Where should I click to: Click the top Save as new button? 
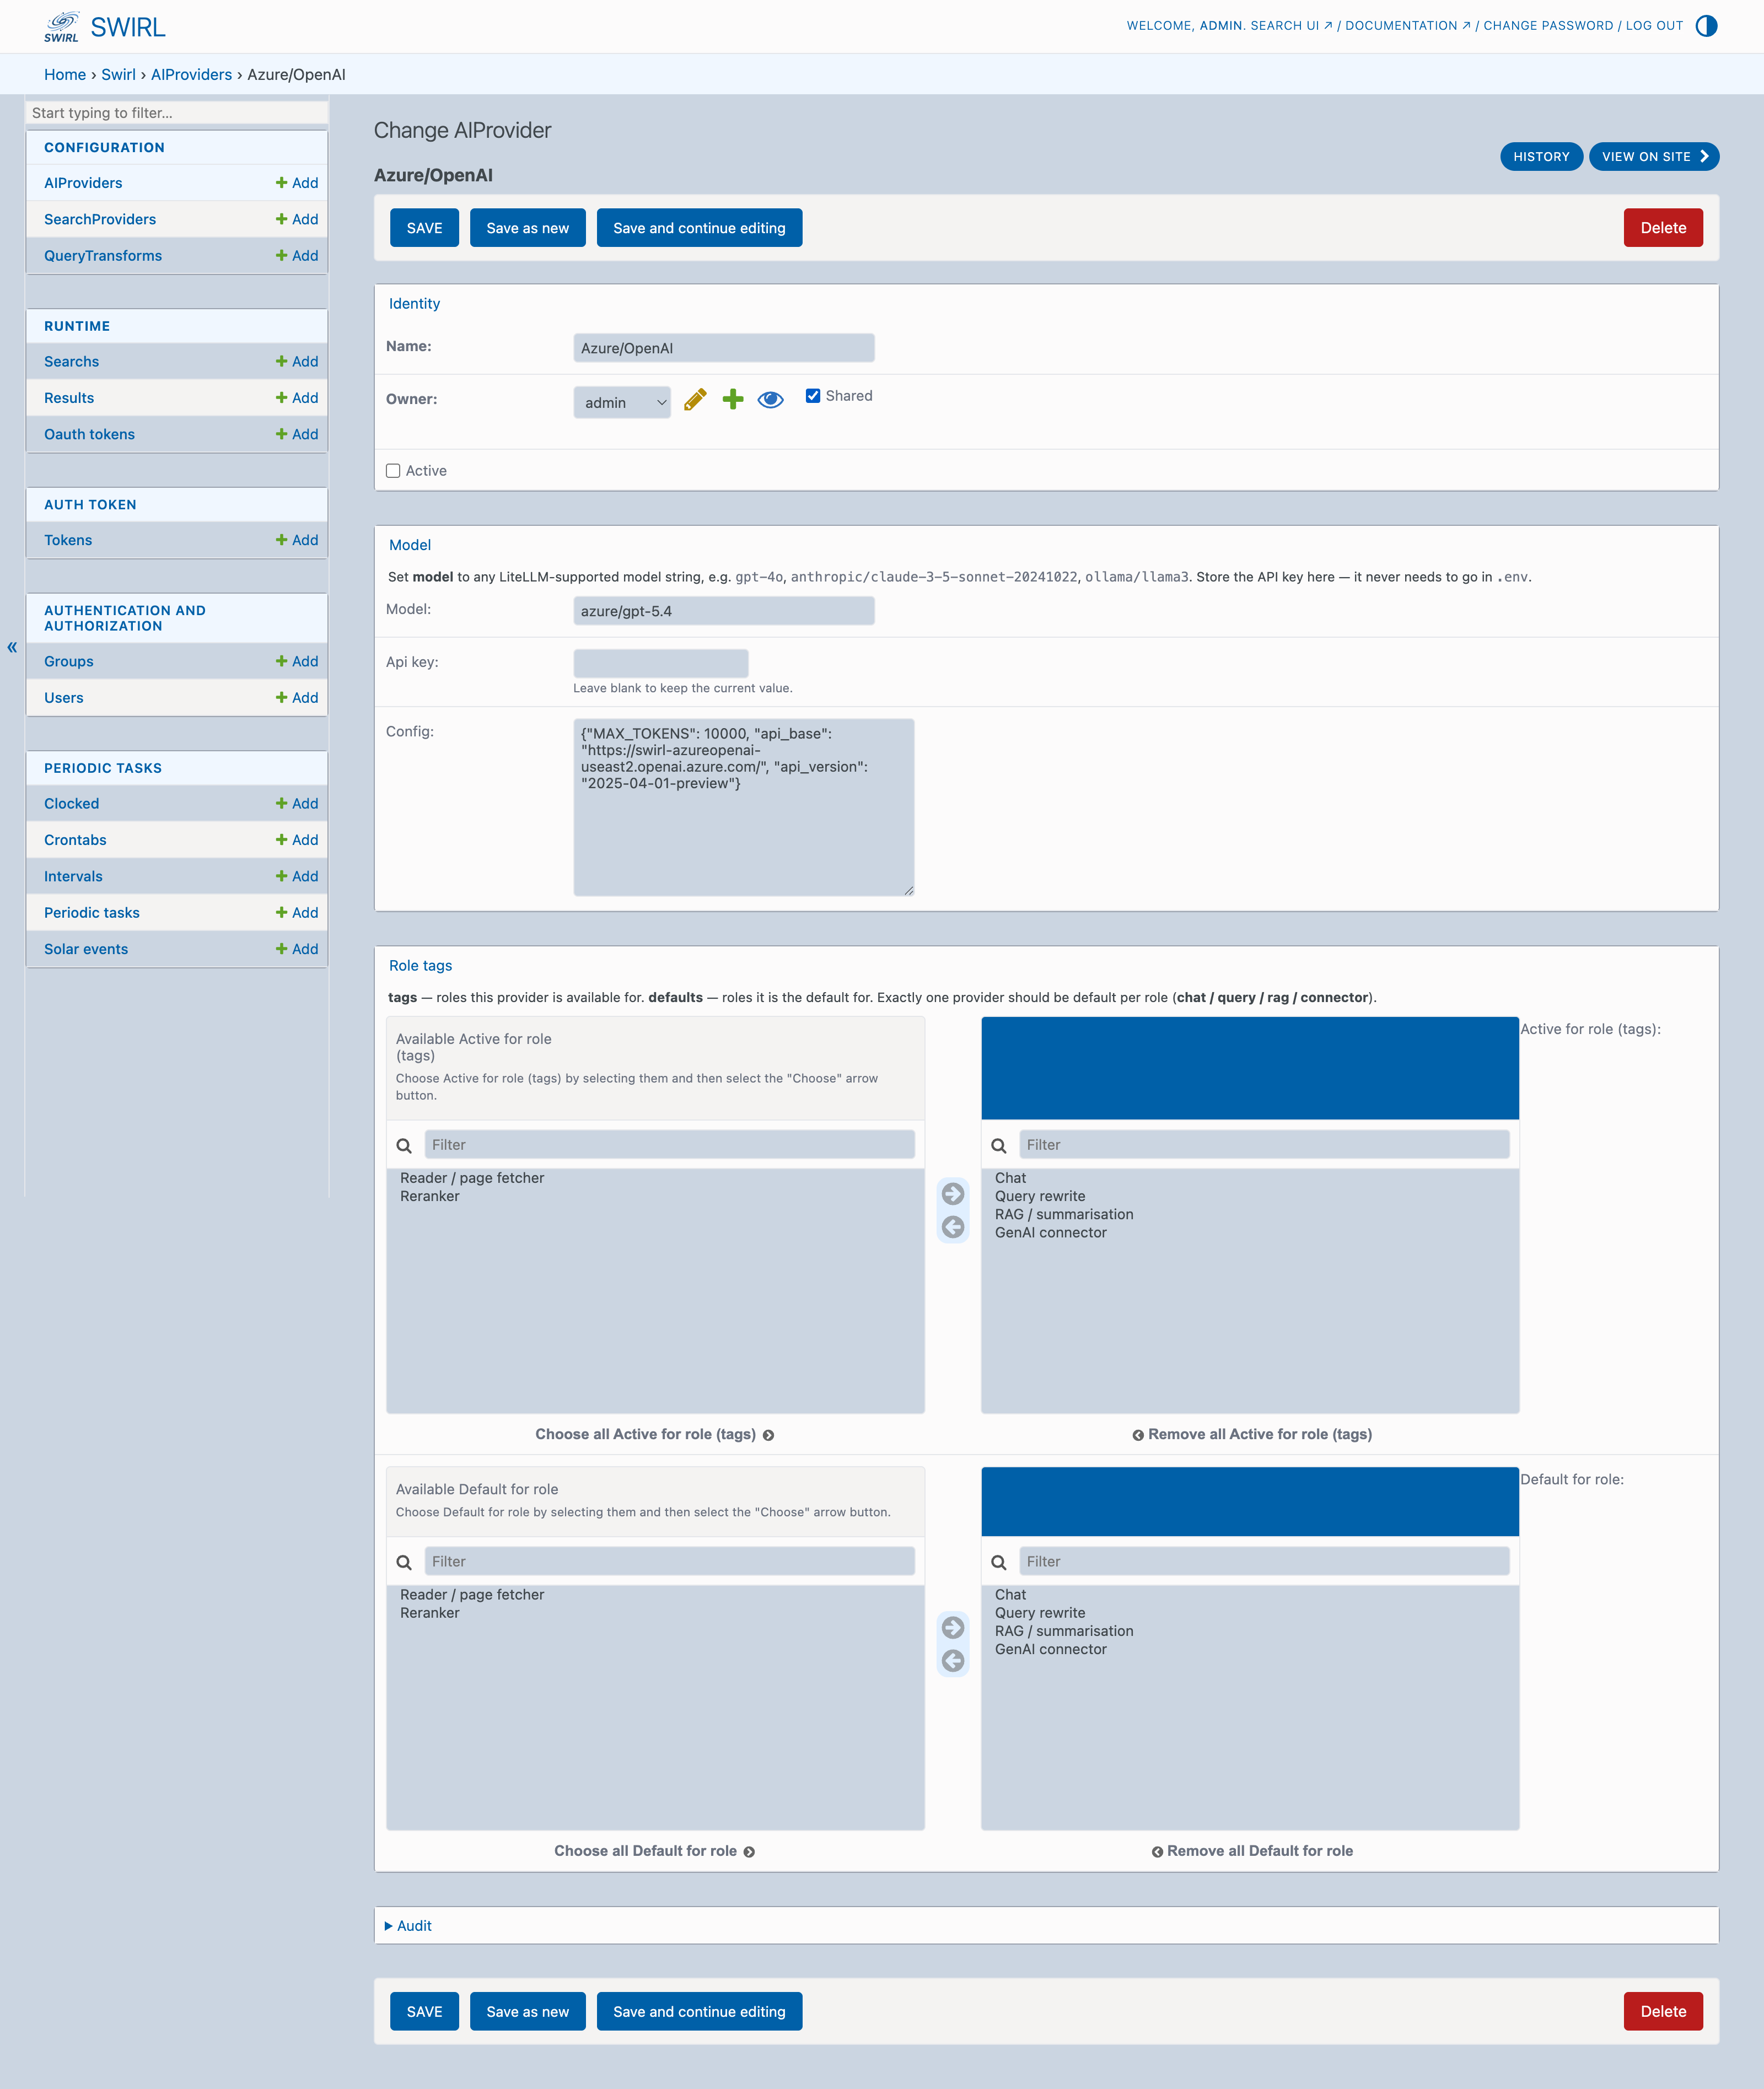coord(528,228)
